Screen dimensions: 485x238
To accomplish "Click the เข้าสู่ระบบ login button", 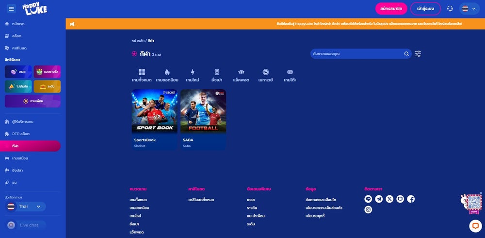I will [425, 9].
